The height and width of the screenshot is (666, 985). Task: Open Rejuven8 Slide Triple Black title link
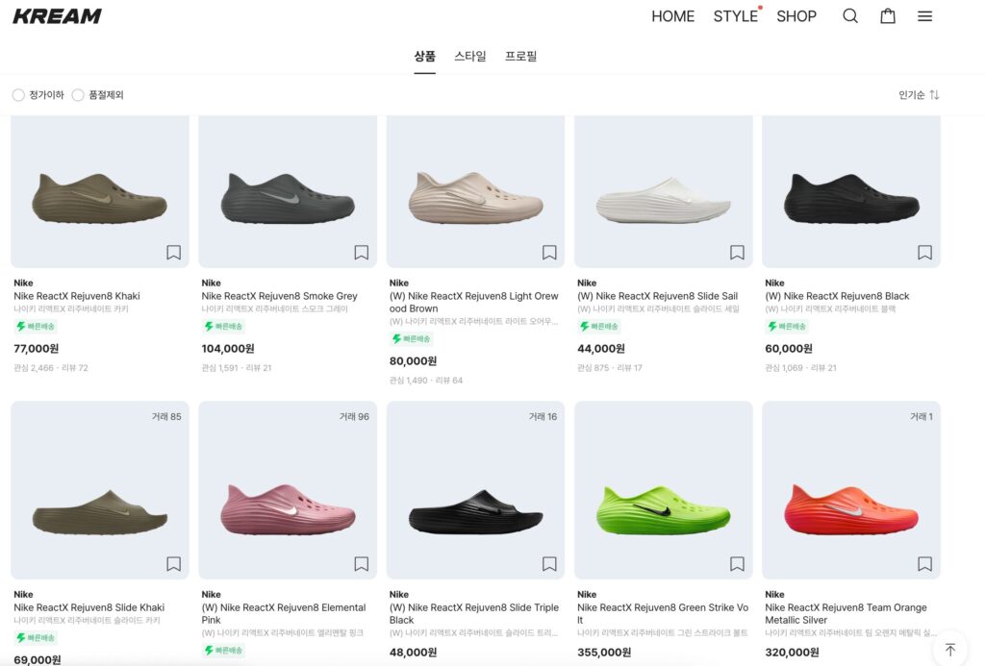(473, 614)
